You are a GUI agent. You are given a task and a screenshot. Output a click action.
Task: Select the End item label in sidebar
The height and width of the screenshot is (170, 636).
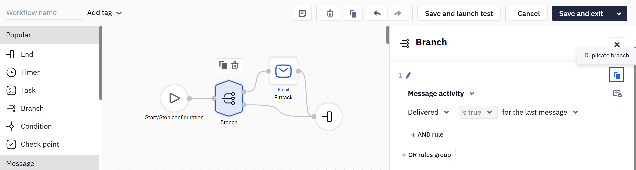tap(27, 54)
